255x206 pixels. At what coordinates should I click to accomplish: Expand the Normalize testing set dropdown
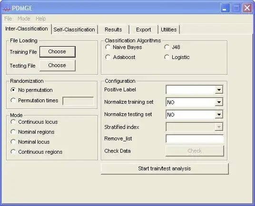pyautogui.click(x=219, y=115)
